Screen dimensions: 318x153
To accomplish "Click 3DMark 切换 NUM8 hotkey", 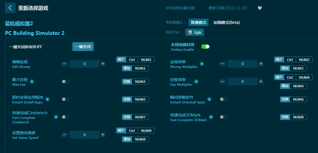I will click(x=293, y=117).
